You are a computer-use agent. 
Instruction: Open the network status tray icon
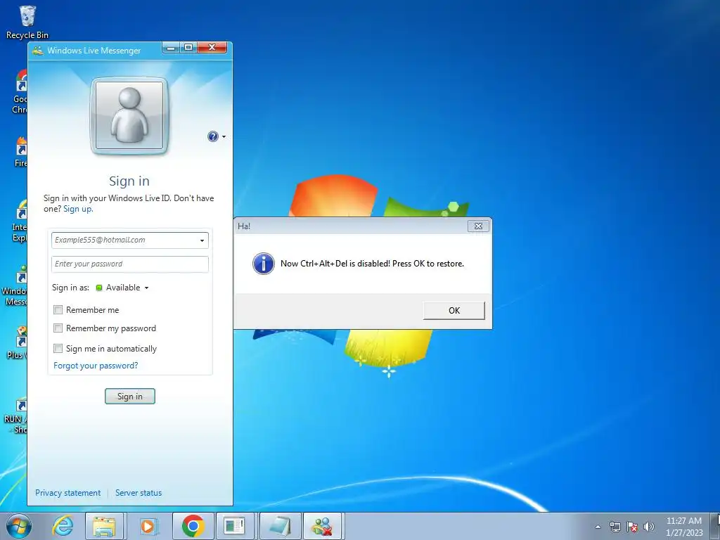tap(615, 527)
